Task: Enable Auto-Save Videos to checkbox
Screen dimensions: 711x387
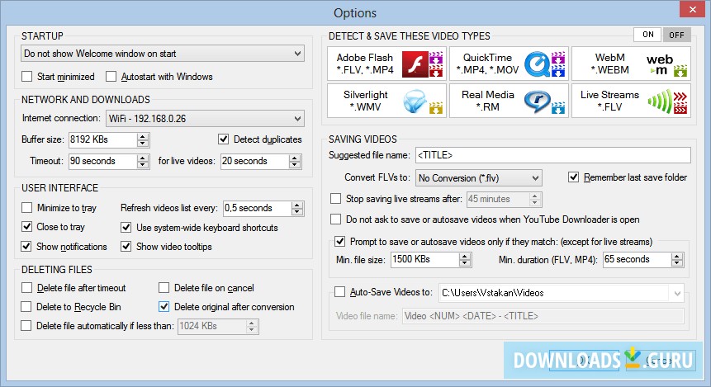Action: coord(339,292)
